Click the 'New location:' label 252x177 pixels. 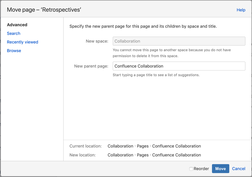[x=82, y=155]
